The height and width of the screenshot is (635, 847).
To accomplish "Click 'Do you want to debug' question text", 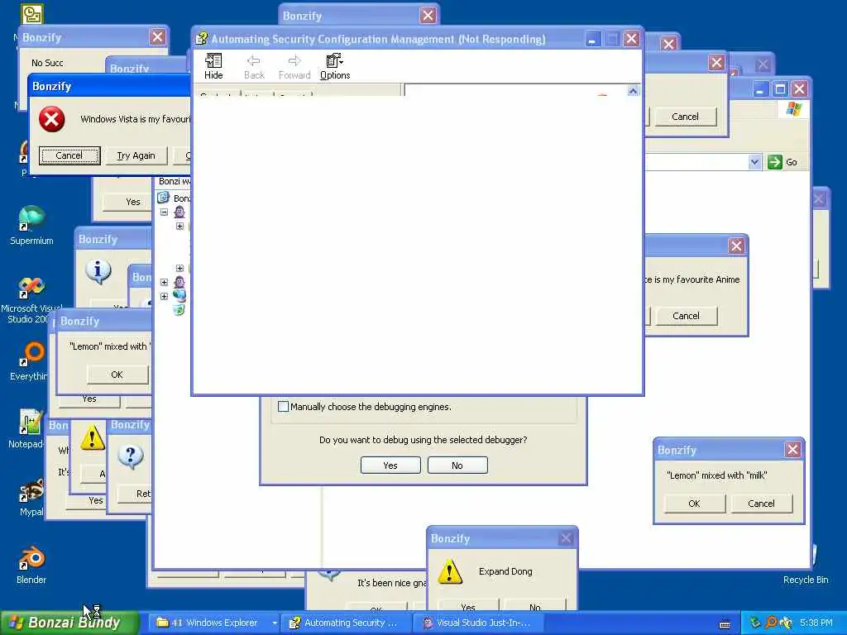I will 423,440.
